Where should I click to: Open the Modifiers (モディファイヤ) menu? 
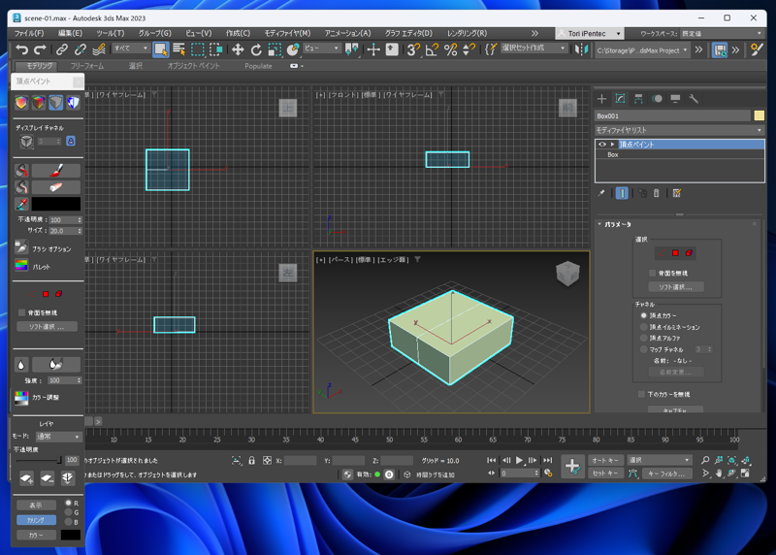[287, 33]
